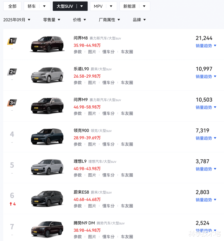
Task: Expand the 品牌 brand dropdown
Action: pos(139,20)
